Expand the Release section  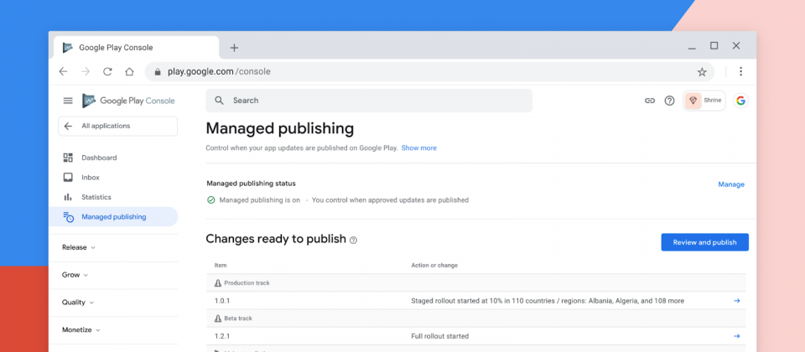[x=79, y=247]
